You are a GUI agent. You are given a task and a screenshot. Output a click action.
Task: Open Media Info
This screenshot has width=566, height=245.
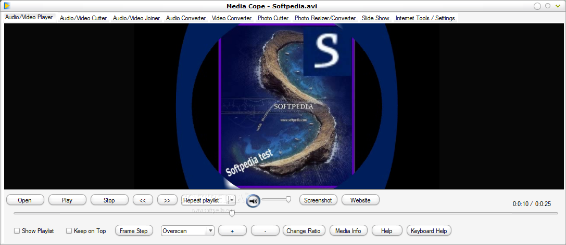[x=348, y=230]
